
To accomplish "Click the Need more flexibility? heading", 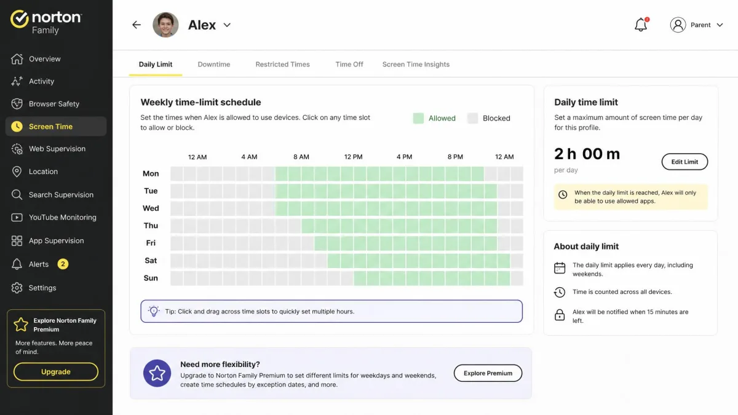I will click(x=220, y=364).
